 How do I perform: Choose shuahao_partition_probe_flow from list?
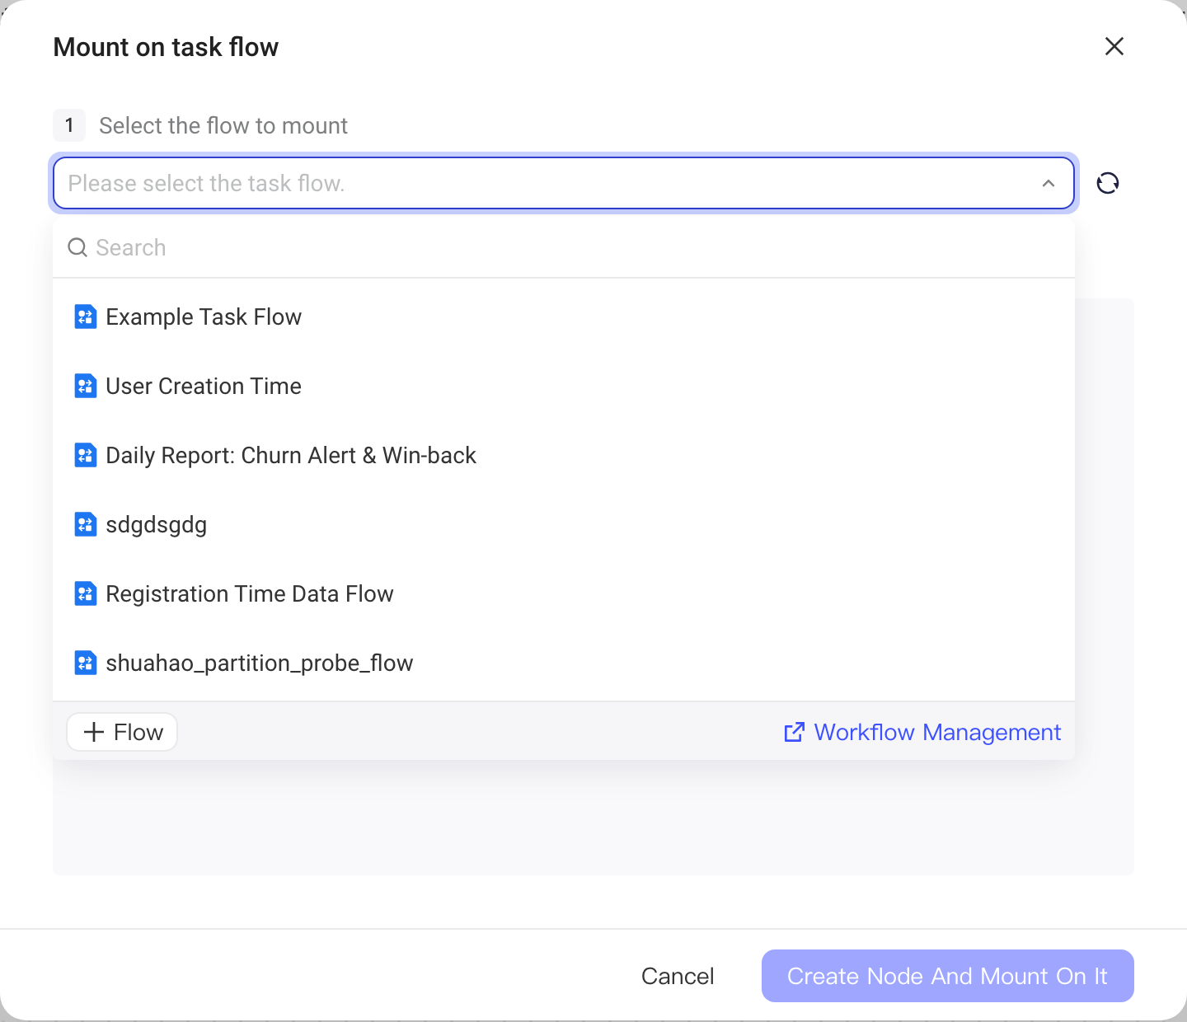(564, 663)
